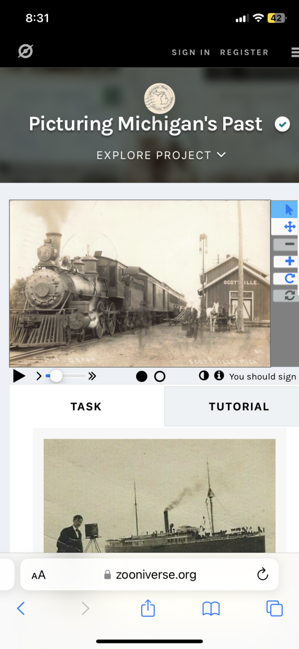Toggle invert image contrast icon

[x=204, y=376]
